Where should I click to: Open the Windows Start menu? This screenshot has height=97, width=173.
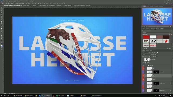click(x=2, y=96)
